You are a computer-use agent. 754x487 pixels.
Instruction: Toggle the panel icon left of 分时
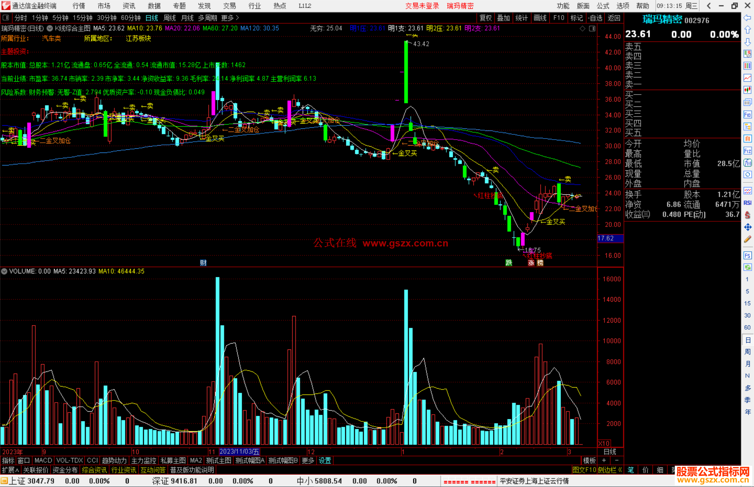[x=6, y=18]
